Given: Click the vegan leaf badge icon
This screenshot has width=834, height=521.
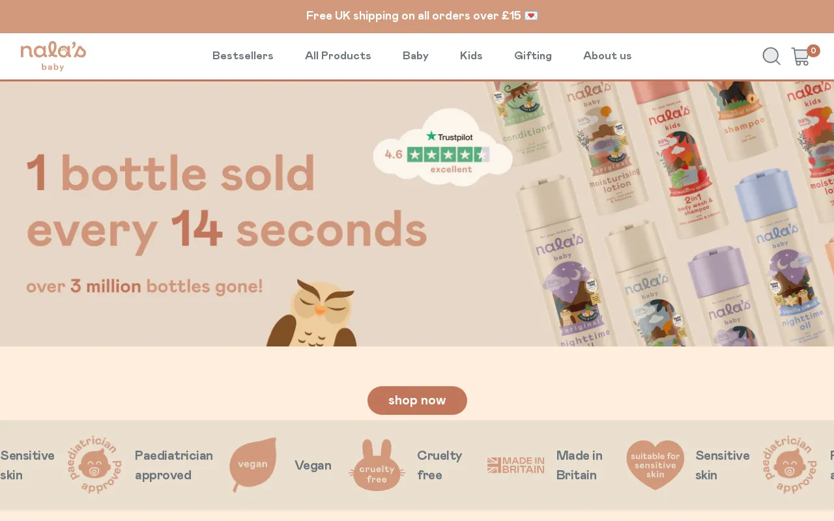Looking at the screenshot, I should pos(253,465).
